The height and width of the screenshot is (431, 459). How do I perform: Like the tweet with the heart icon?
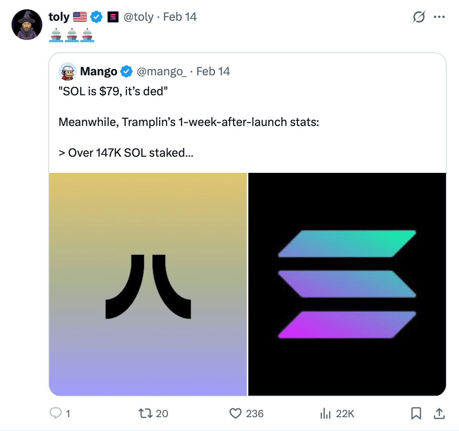tap(235, 413)
